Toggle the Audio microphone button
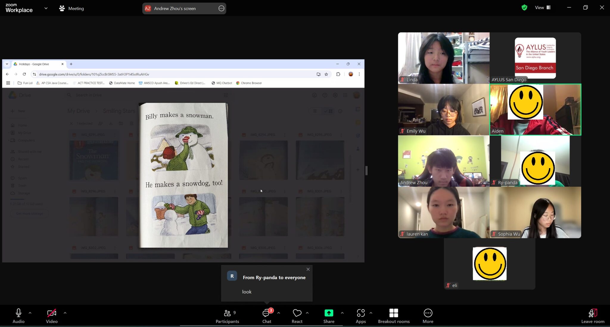 [18, 316]
